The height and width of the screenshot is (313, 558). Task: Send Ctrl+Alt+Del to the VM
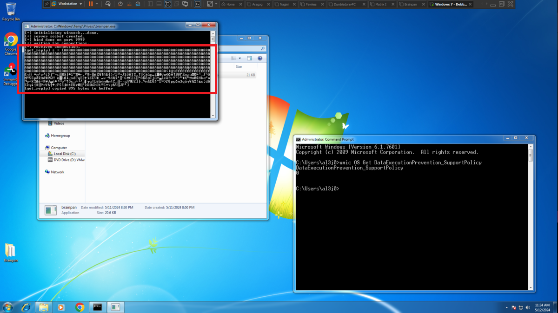(108, 4)
